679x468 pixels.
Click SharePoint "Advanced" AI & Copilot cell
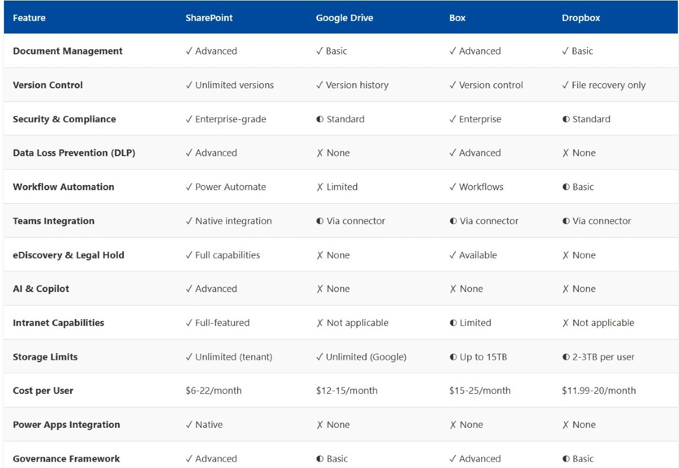[x=211, y=289]
